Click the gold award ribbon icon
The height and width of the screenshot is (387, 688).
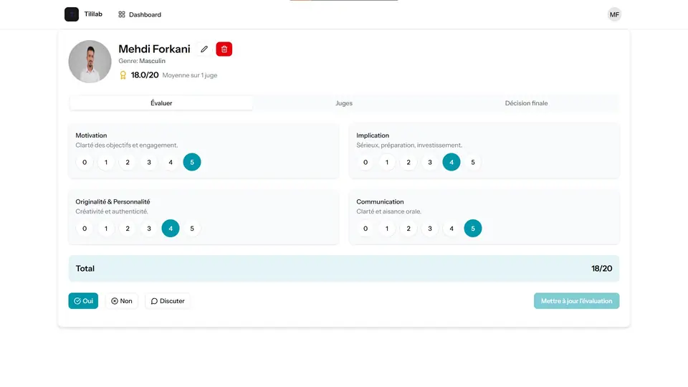tap(123, 75)
